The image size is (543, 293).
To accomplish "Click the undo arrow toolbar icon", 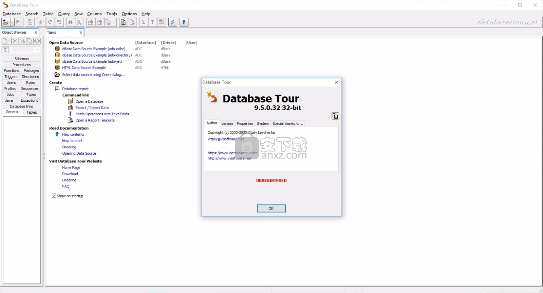I will click(x=59, y=22).
